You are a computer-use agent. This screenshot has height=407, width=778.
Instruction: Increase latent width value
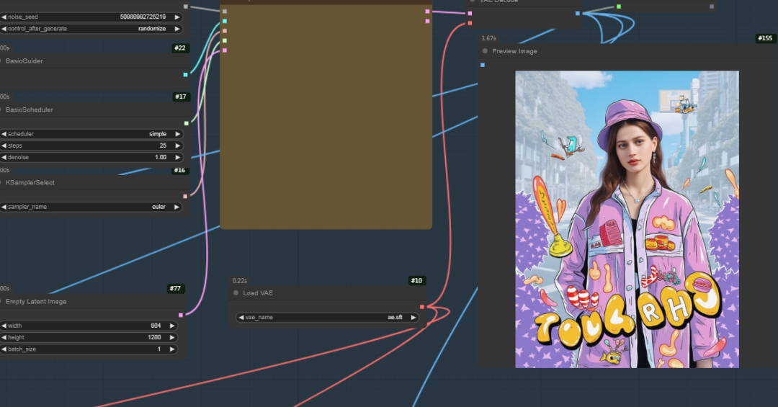point(171,326)
